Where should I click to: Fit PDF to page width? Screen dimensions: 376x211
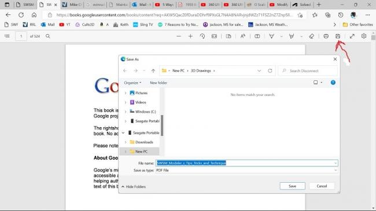(214, 36)
